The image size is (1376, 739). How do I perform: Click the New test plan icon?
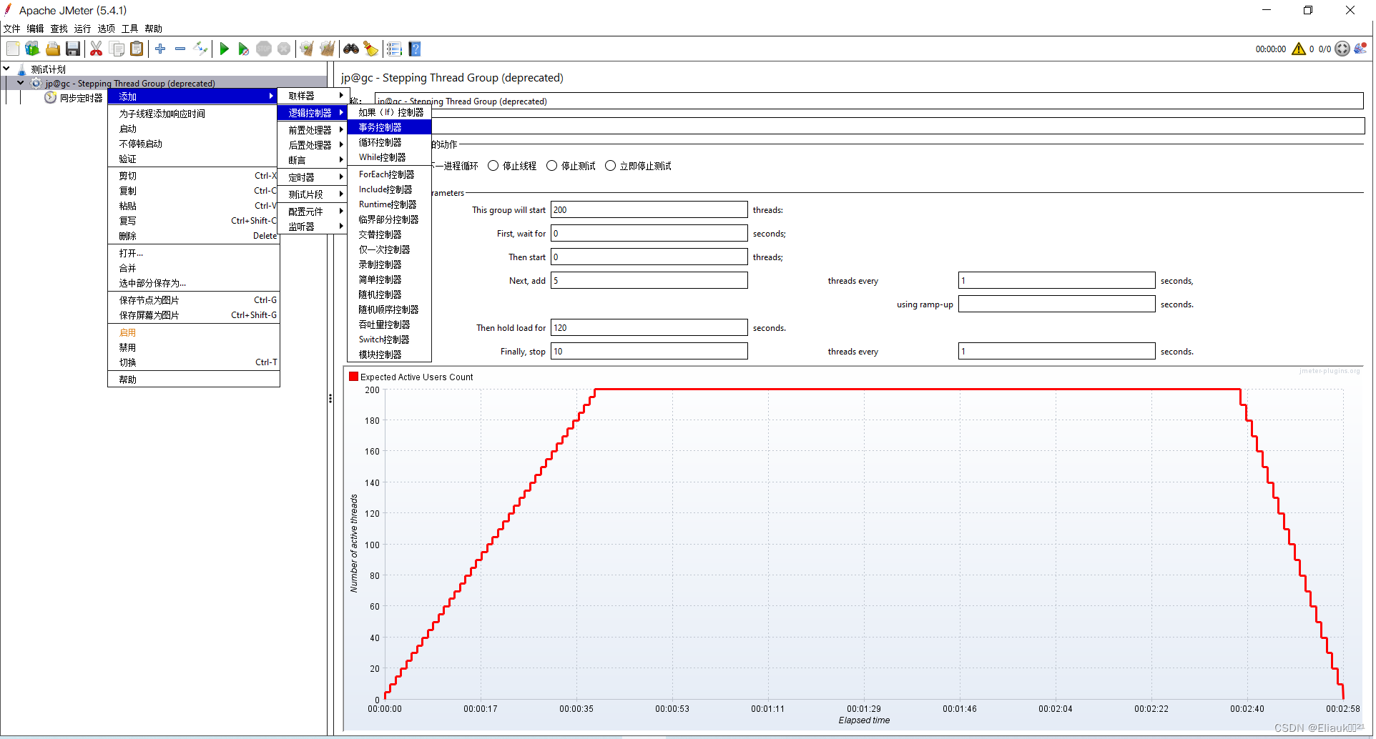coord(13,49)
